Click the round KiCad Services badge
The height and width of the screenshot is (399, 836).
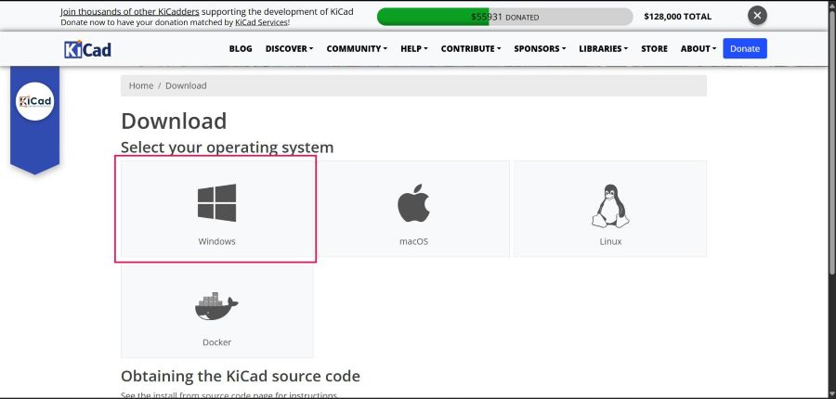coord(34,101)
